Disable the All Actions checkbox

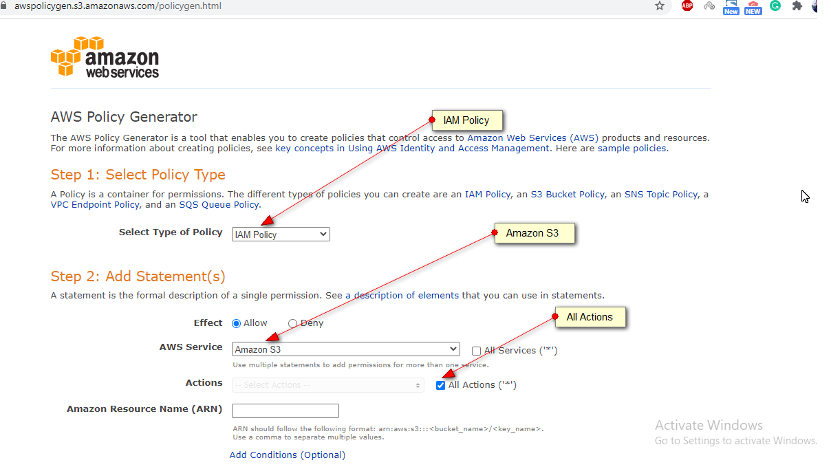tap(440, 385)
